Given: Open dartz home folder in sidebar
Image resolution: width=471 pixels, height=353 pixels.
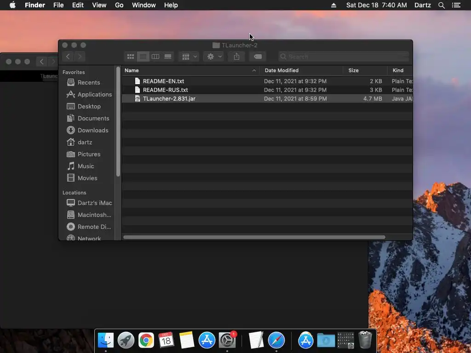Looking at the screenshot, I should [x=79, y=142].
